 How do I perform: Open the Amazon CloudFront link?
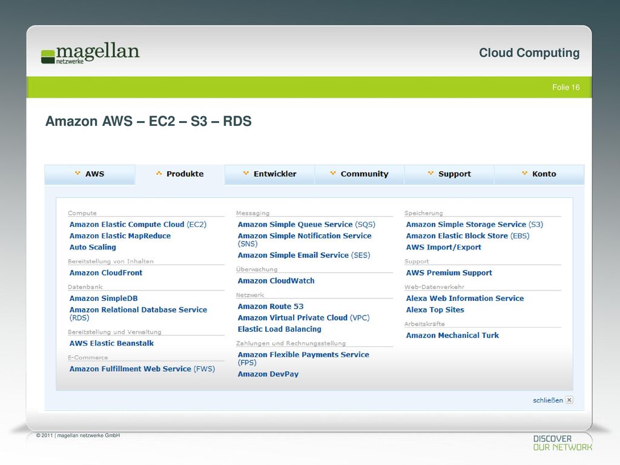106,273
